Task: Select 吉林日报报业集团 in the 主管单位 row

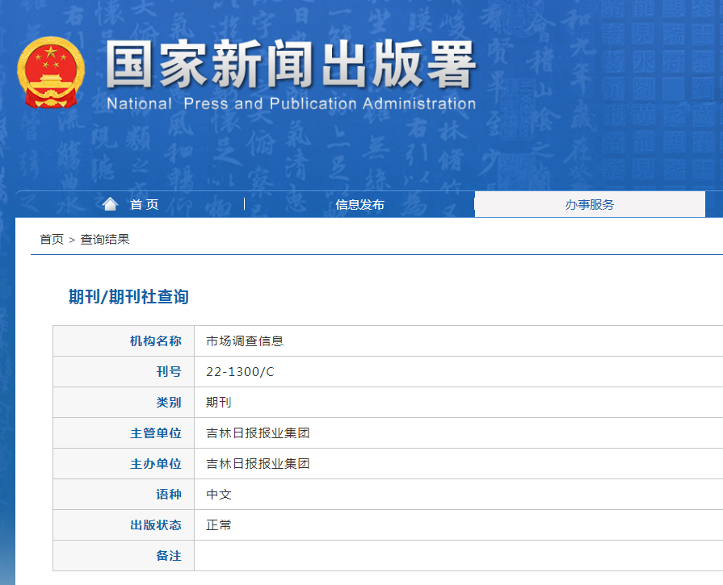Action: click(x=258, y=433)
